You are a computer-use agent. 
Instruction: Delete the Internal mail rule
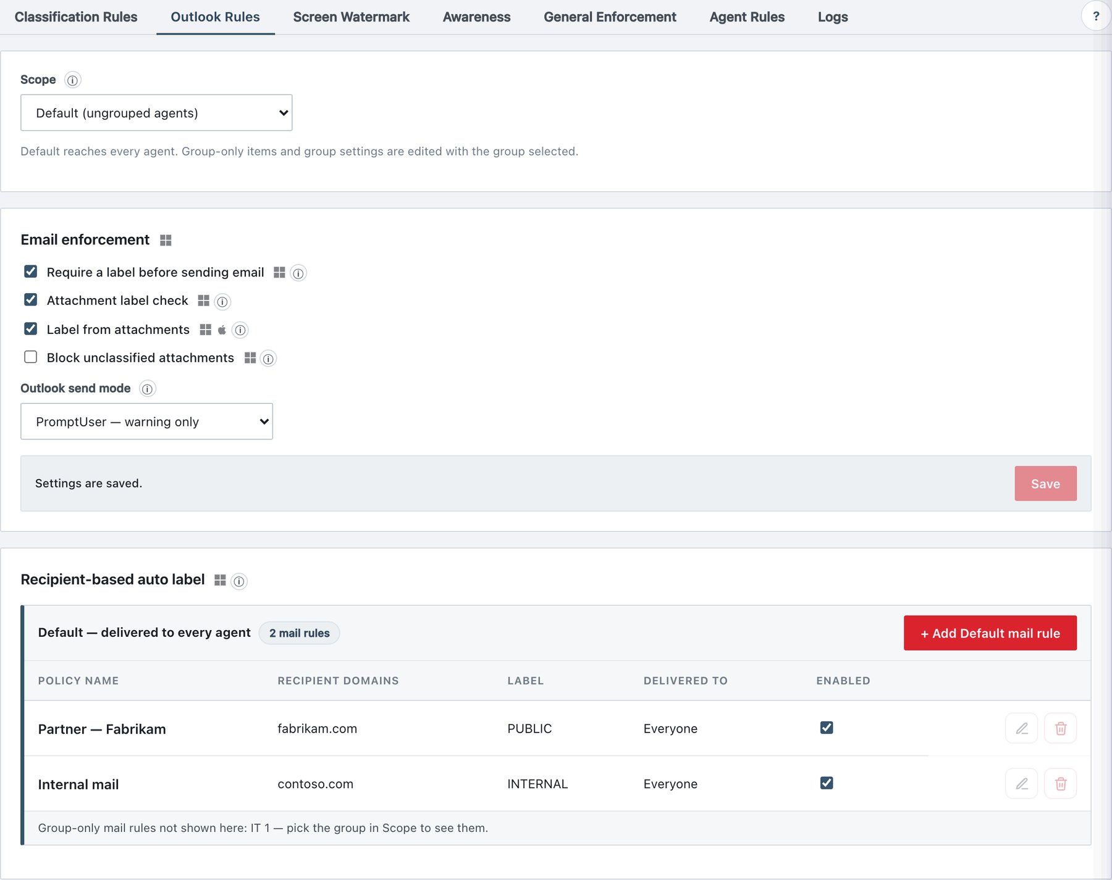pos(1061,784)
